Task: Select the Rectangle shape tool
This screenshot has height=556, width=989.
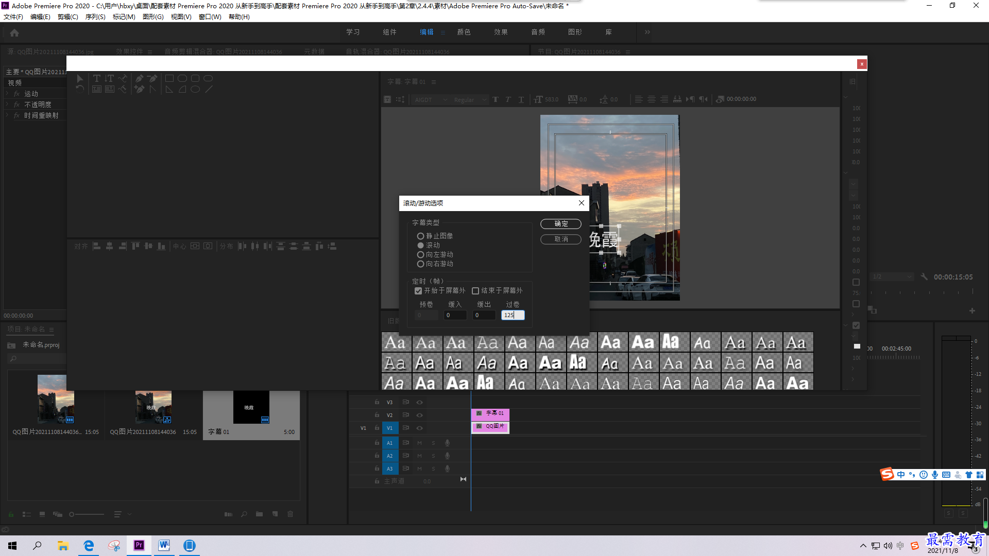Action: pyautogui.click(x=169, y=78)
